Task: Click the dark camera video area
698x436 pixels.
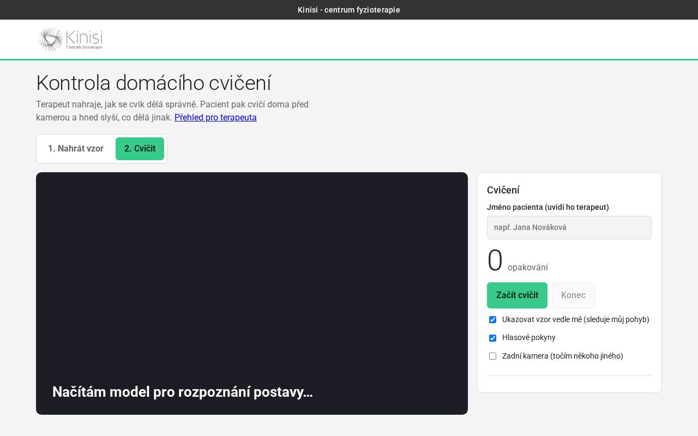Action: pos(252,293)
